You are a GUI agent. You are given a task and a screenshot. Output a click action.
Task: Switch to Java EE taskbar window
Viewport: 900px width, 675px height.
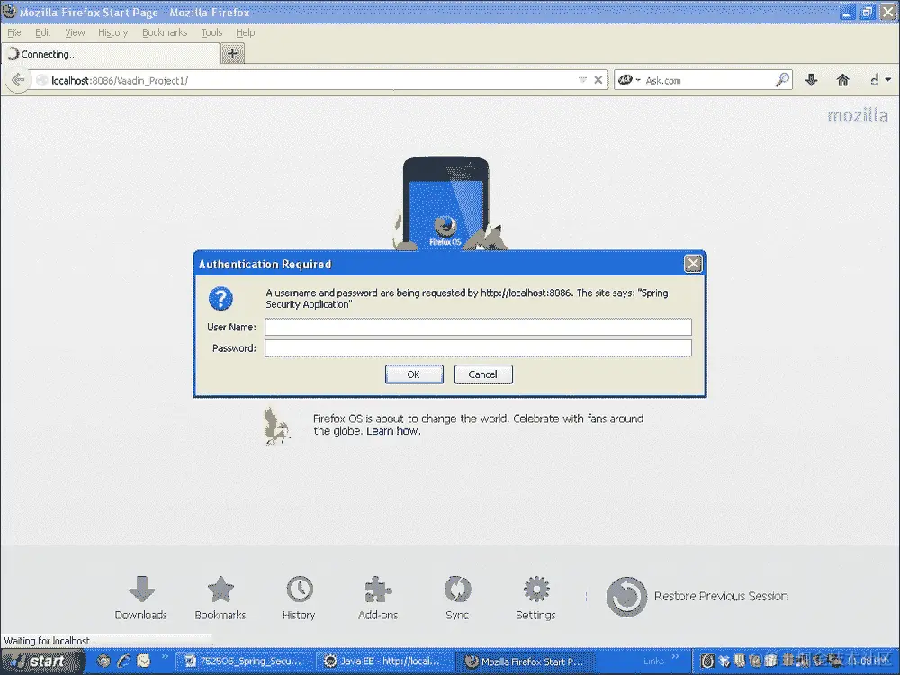[x=382, y=661]
